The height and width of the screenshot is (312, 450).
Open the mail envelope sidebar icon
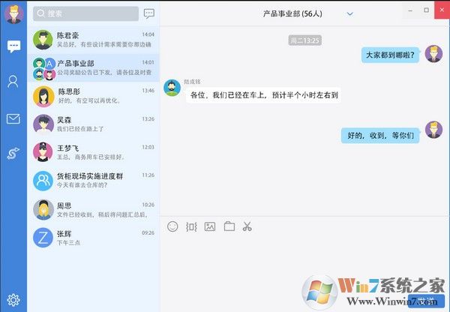[13, 119]
